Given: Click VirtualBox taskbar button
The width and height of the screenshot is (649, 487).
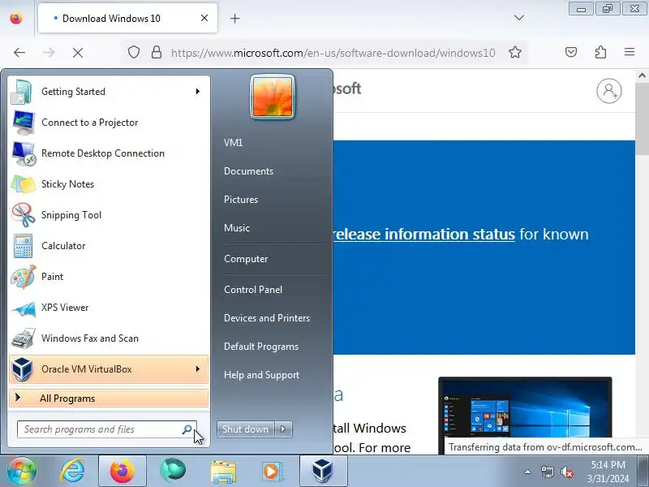Looking at the screenshot, I should point(323,472).
